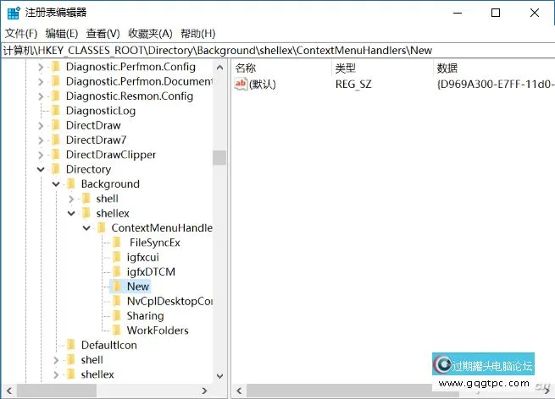Click the DiagnosticLog folder icon
This screenshot has width=555, height=399.
coord(56,111)
